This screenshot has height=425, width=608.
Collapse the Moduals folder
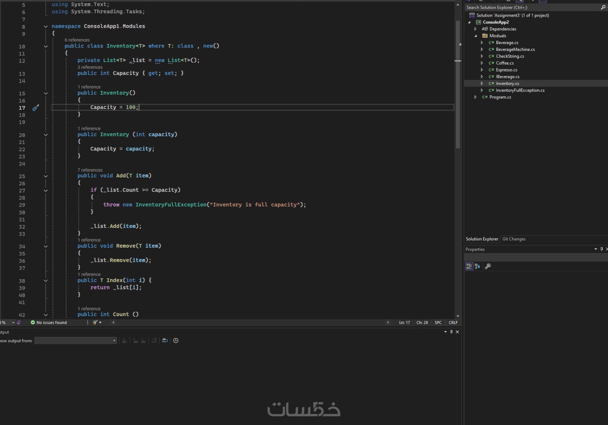pos(476,36)
